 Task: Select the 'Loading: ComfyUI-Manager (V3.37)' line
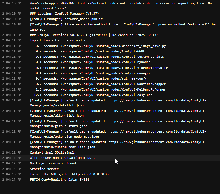(x=64, y=14)
